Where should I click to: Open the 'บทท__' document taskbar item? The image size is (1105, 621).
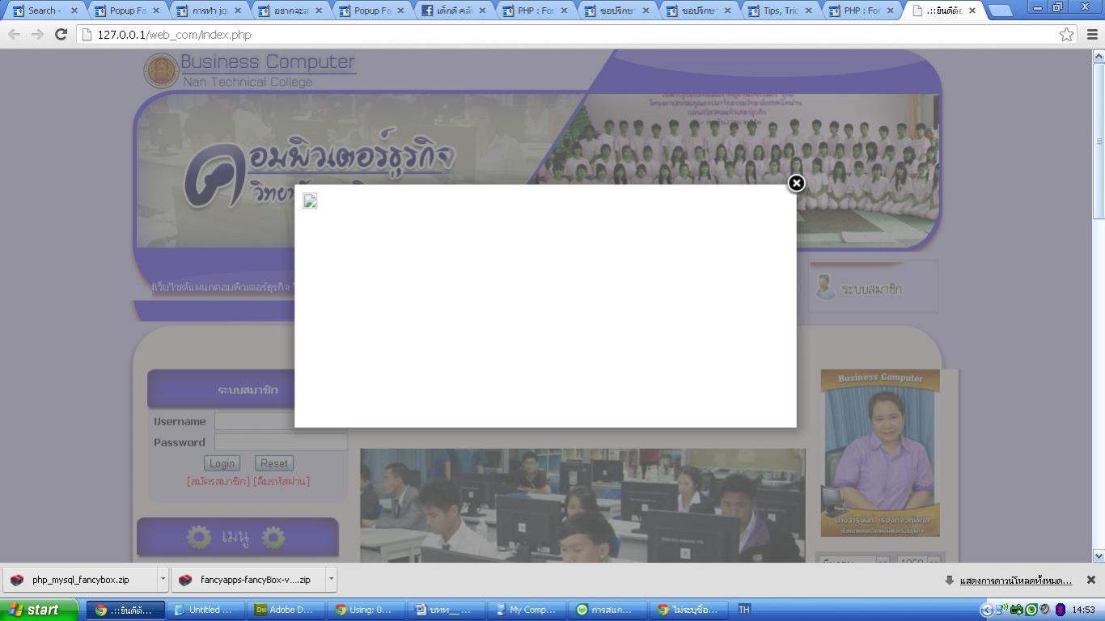tap(446, 610)
